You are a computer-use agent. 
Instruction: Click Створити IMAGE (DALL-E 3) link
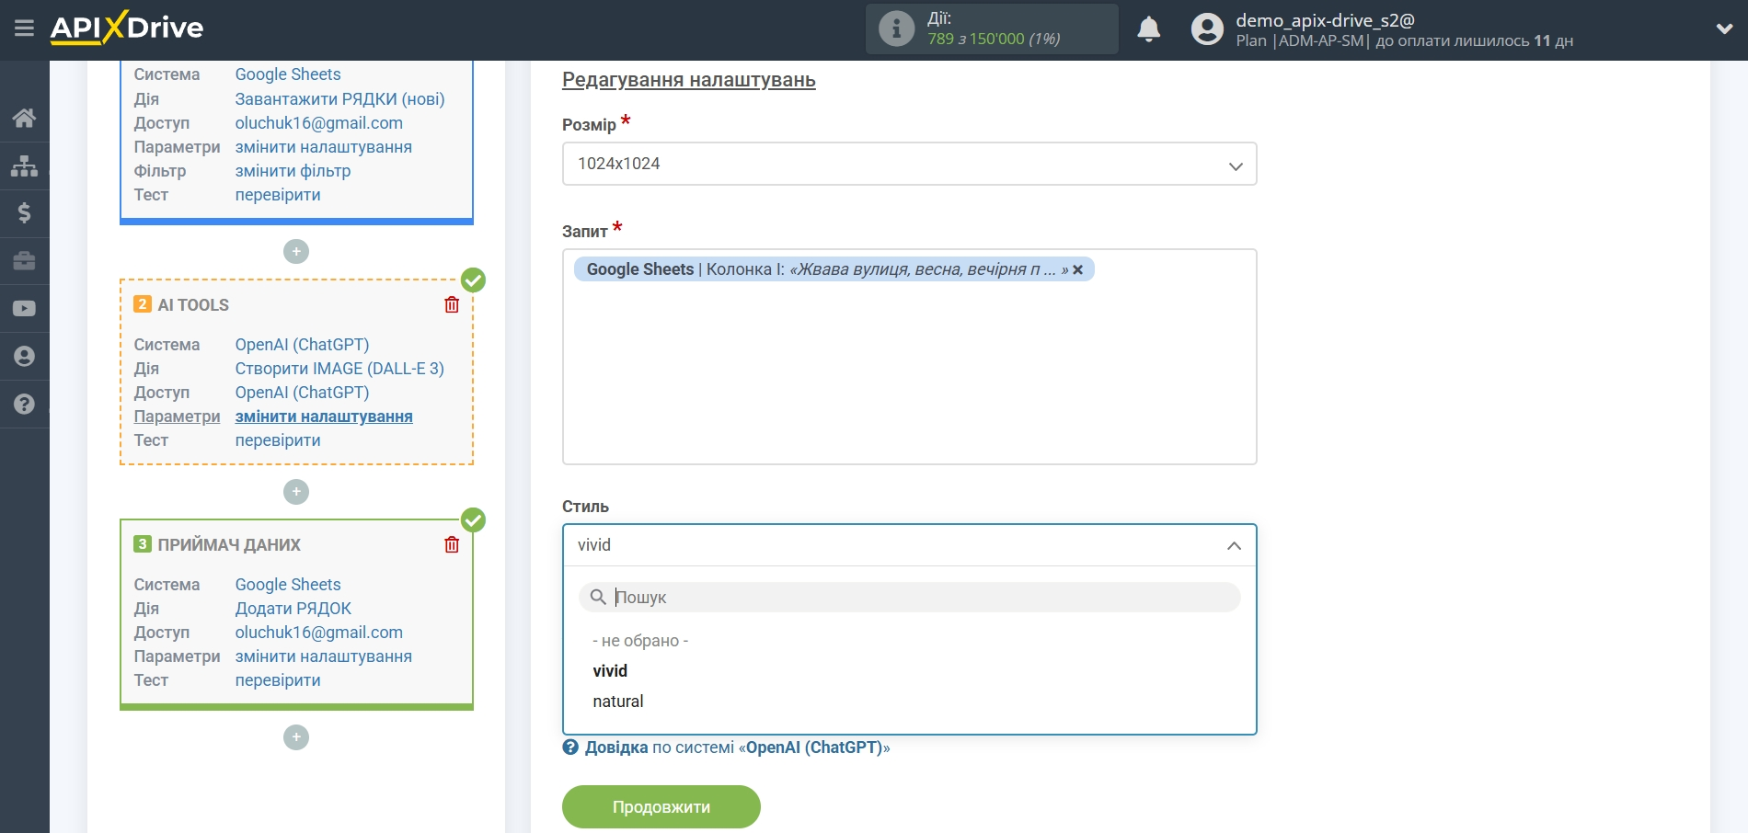tap(339, 369)
